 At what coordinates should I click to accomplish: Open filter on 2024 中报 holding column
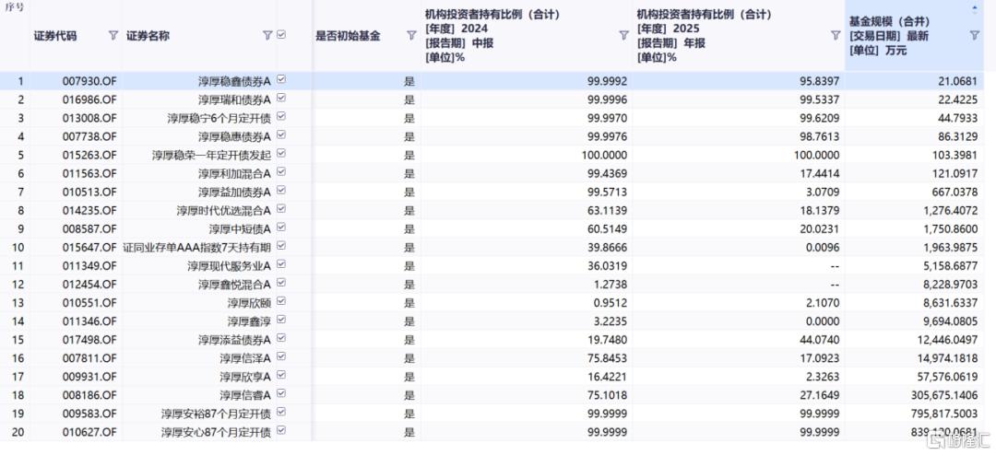pyautogui.click(x=623, y=36)
